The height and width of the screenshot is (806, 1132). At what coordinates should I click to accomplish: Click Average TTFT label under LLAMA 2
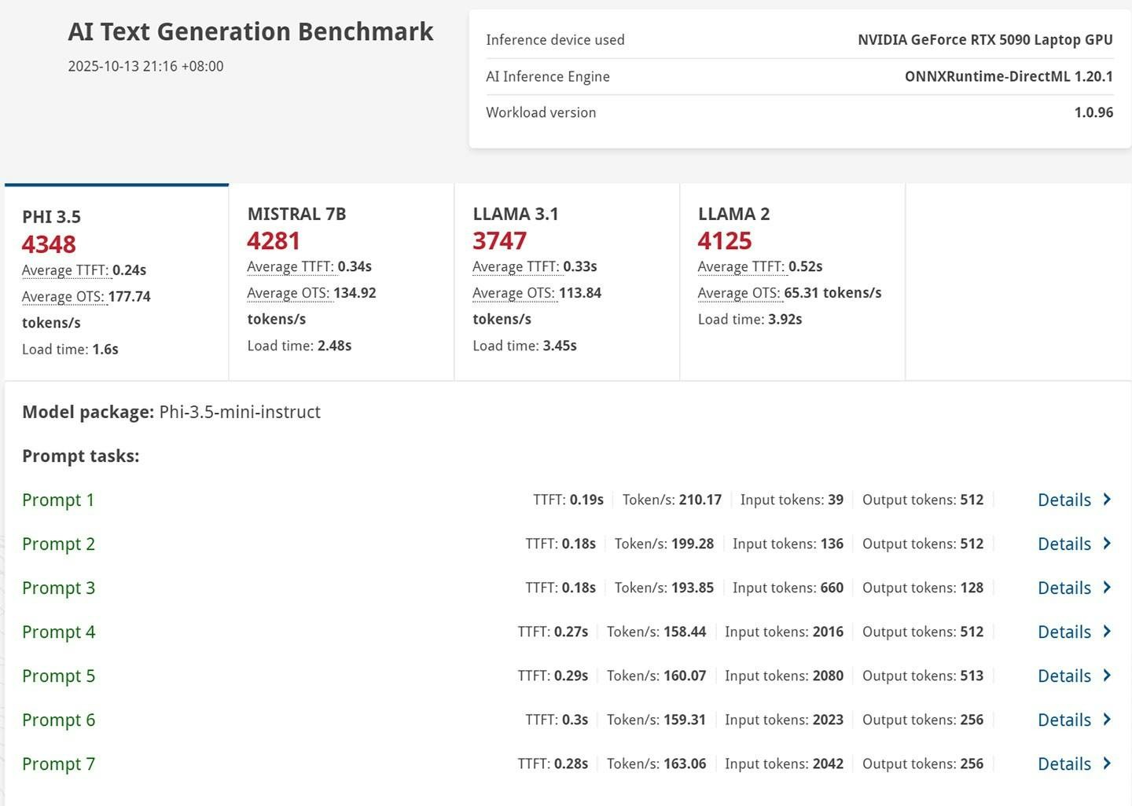pos(741,266)
